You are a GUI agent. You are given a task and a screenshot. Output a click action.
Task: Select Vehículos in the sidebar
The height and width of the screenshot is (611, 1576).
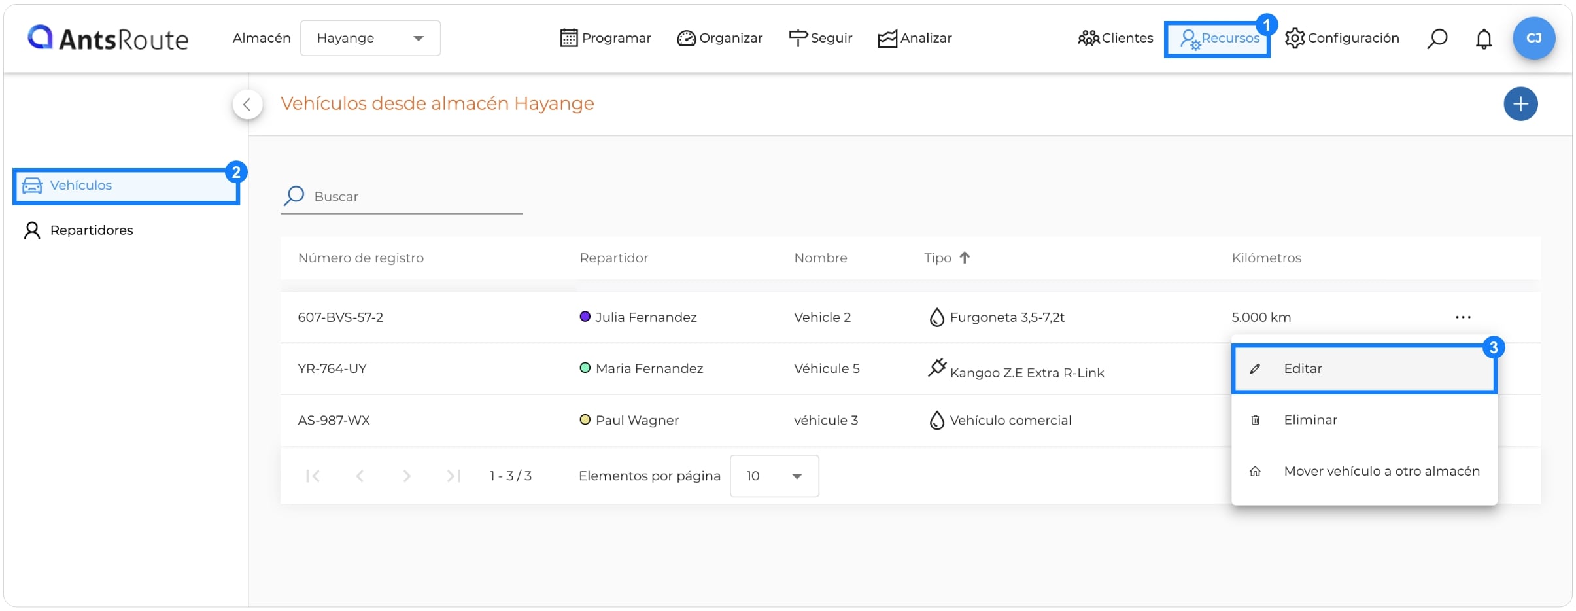tap(126, 186)
